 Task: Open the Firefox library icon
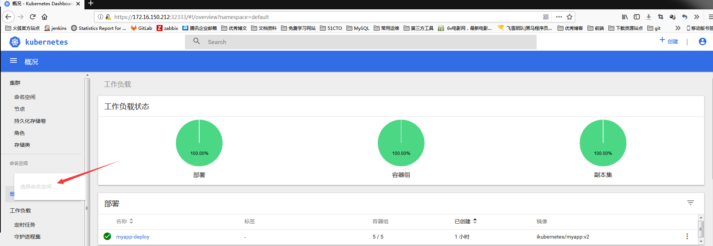pos(625,17)
